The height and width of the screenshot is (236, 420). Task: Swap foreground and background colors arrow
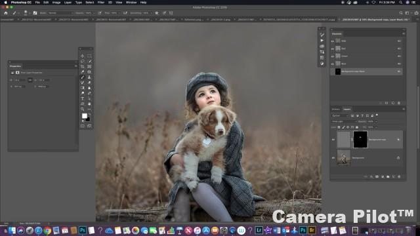click(89, 114)
